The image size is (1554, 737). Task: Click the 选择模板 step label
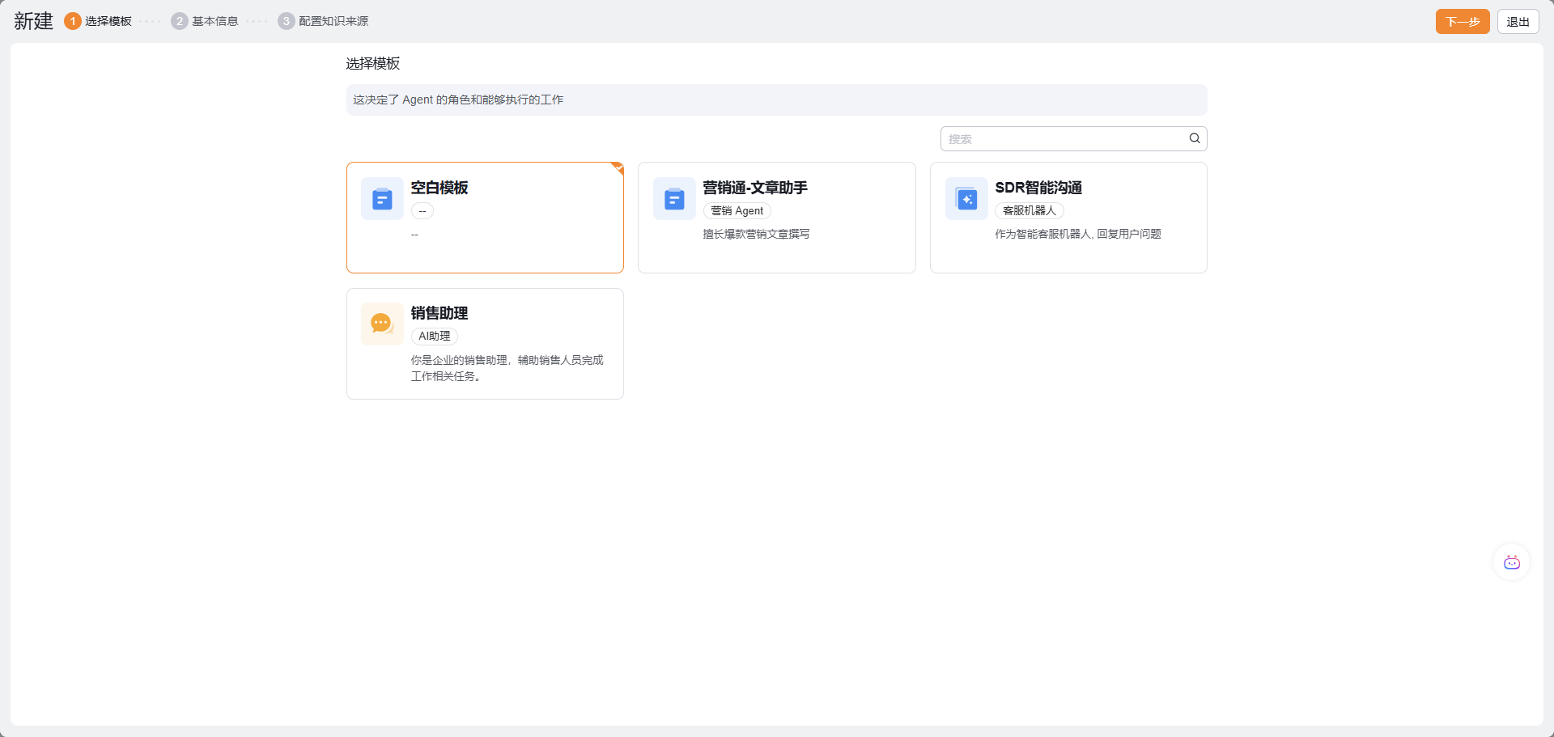[108, 21]
